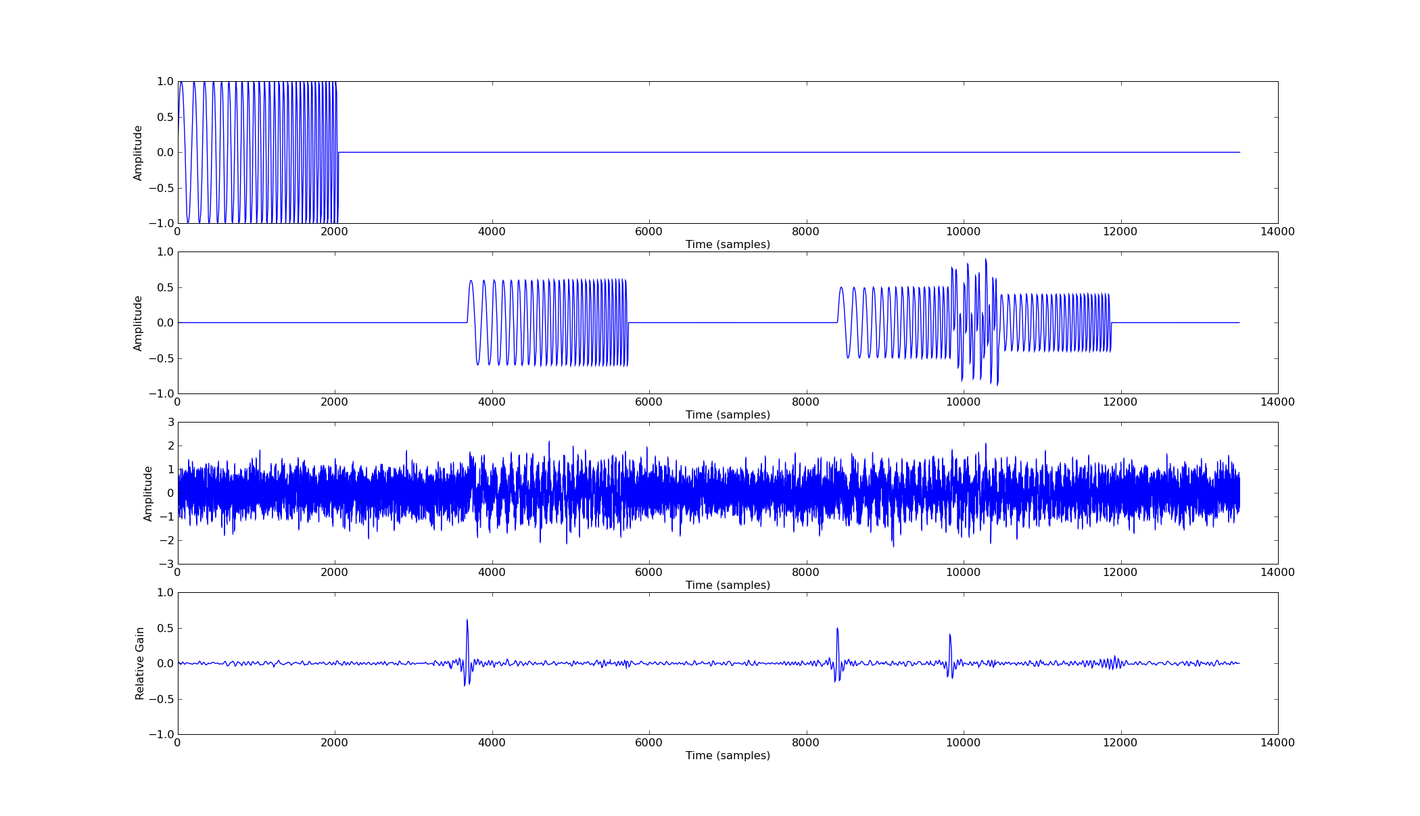This screenshot has height=816, width=1420.
Task: Click the quiet gap between bursts around sample 7000
Action: point(727,322)
